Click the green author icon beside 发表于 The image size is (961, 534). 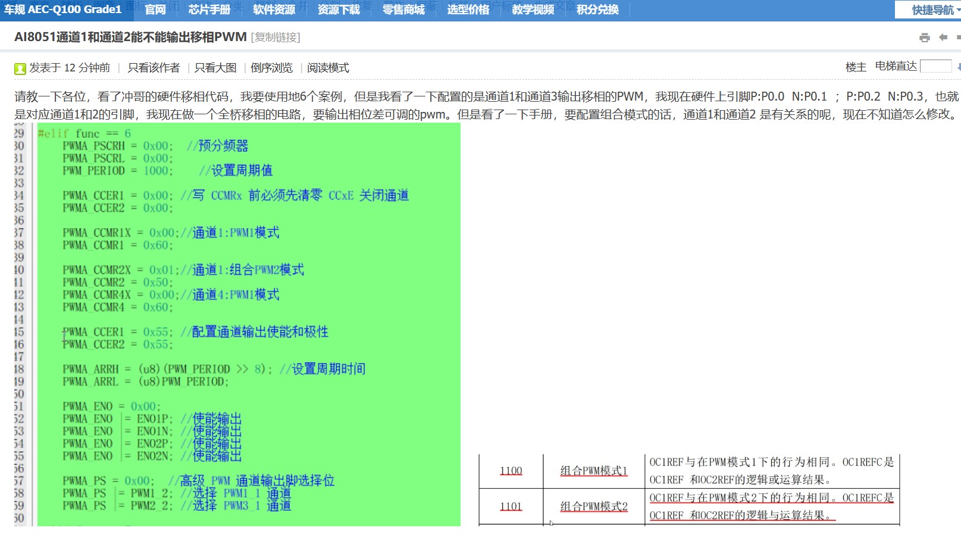pos(20,68)
